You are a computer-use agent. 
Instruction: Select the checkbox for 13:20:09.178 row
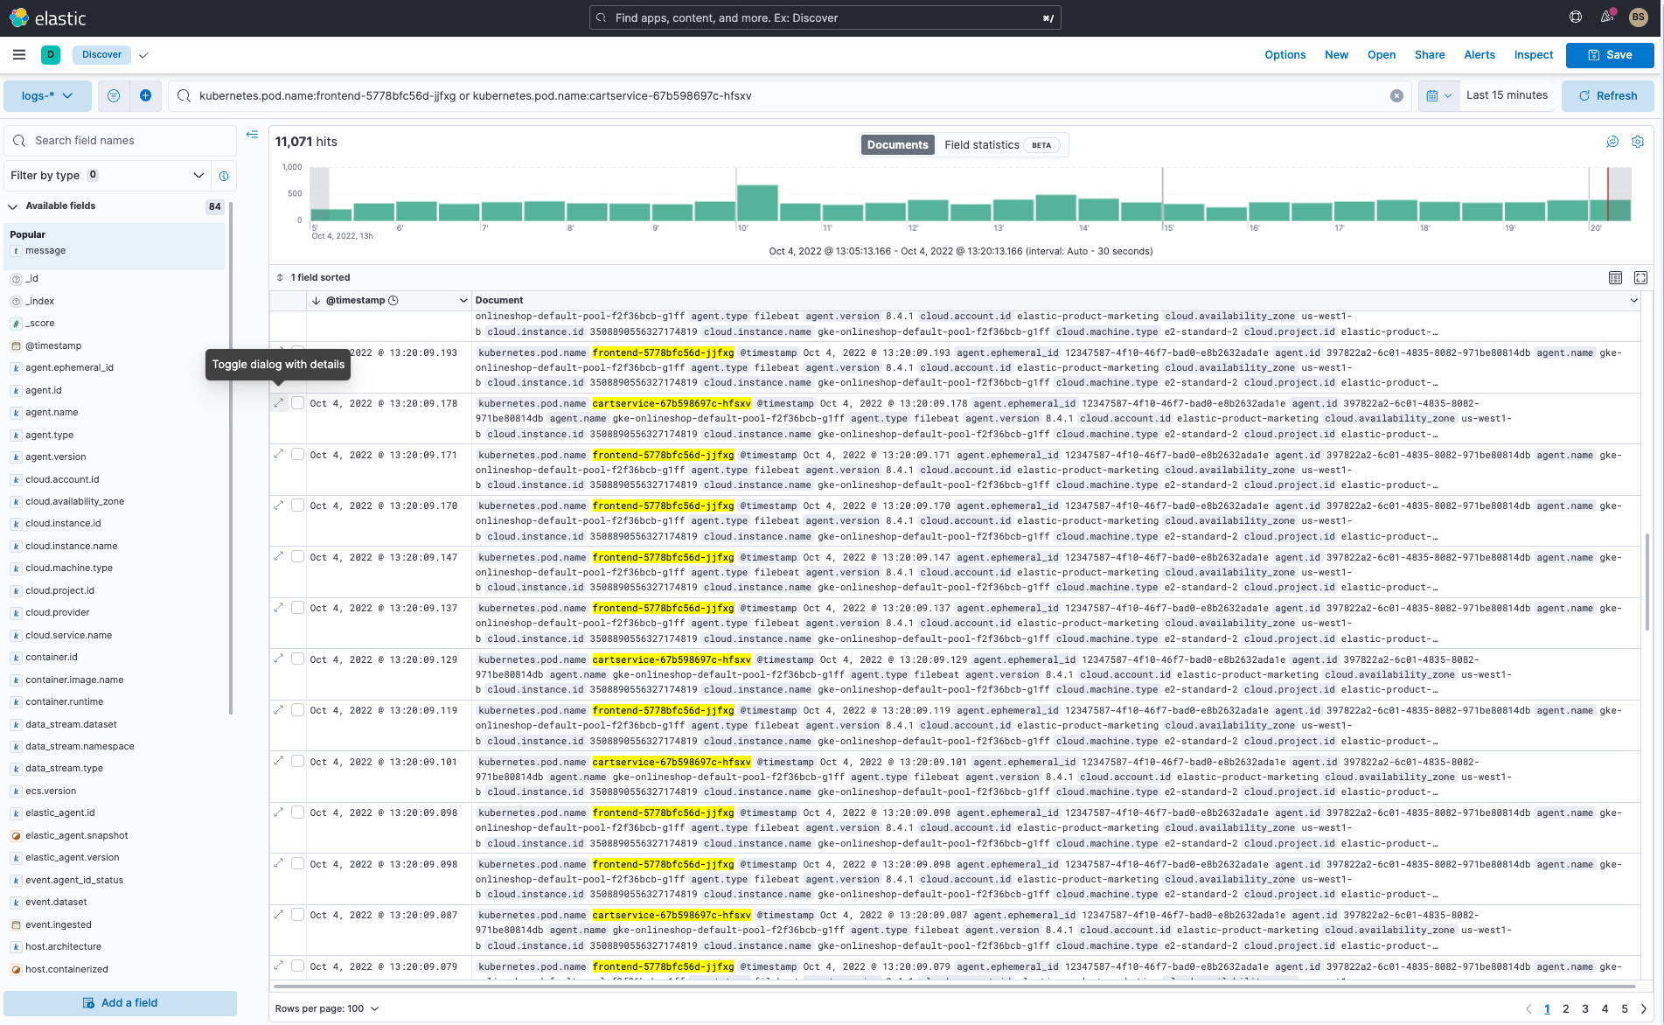[x=297, y=403]
